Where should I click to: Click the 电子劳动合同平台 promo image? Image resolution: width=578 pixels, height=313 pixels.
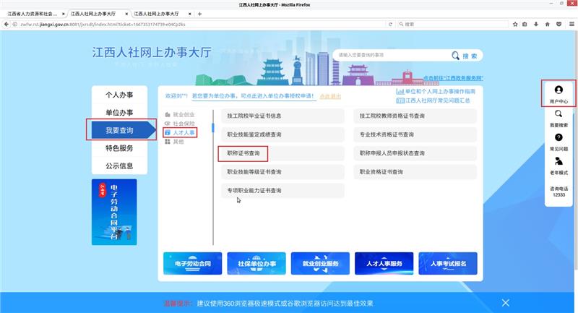point(119,213)
